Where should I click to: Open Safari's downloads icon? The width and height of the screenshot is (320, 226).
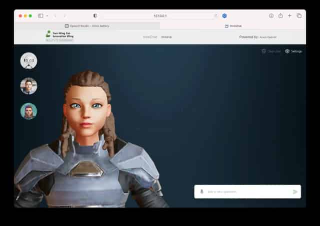click(271, 15)
